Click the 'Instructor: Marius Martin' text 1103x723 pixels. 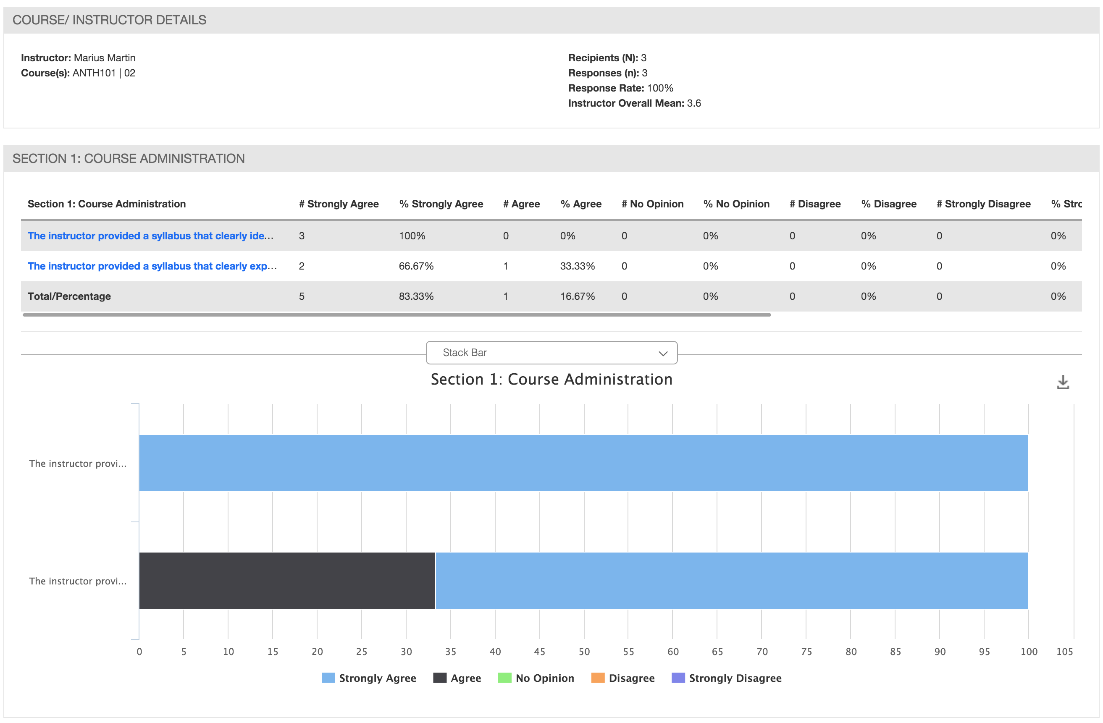[x=78, y=58]
